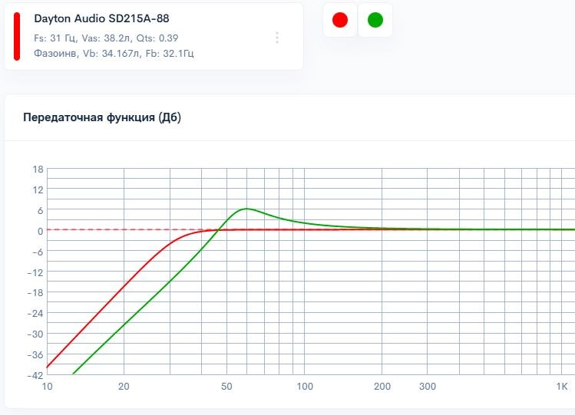This screenshot has height=415, width=575.
Task: Open the three-dot menu on speaker card
Action: (277, 38)
